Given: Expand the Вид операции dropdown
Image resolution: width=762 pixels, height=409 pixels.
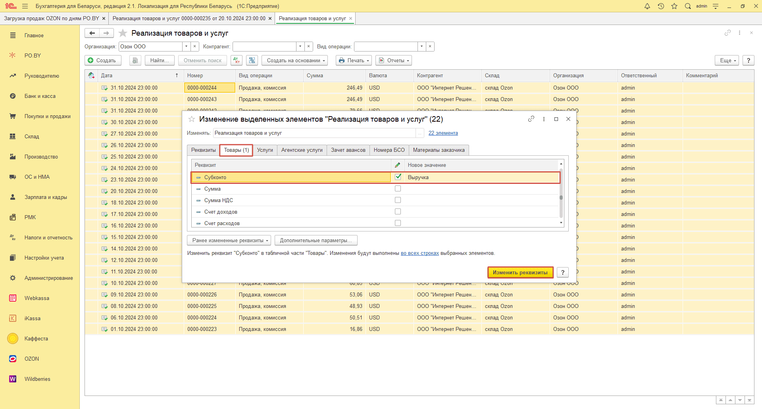Looking at the screenshot, I should [421, 47].
